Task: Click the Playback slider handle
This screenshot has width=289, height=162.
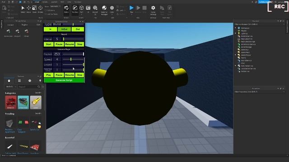Action: click(83, 54)
